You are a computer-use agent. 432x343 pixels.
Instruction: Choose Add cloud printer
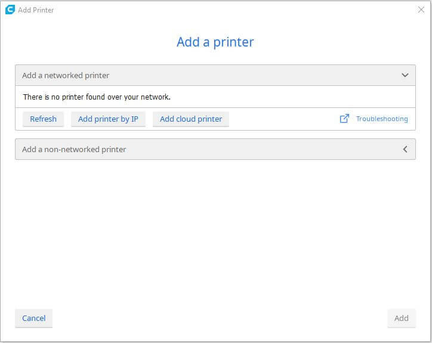click(191, 119)
